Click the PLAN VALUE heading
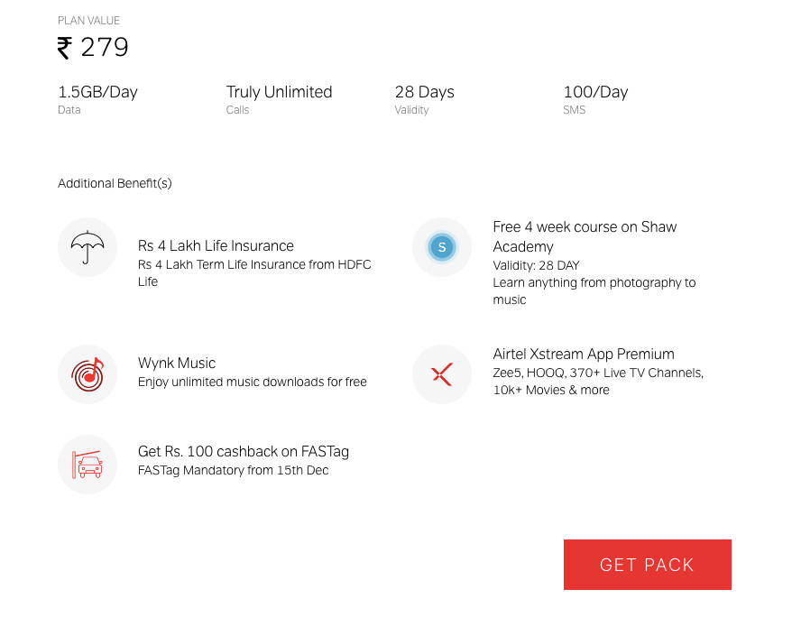 tap(88, 20)
